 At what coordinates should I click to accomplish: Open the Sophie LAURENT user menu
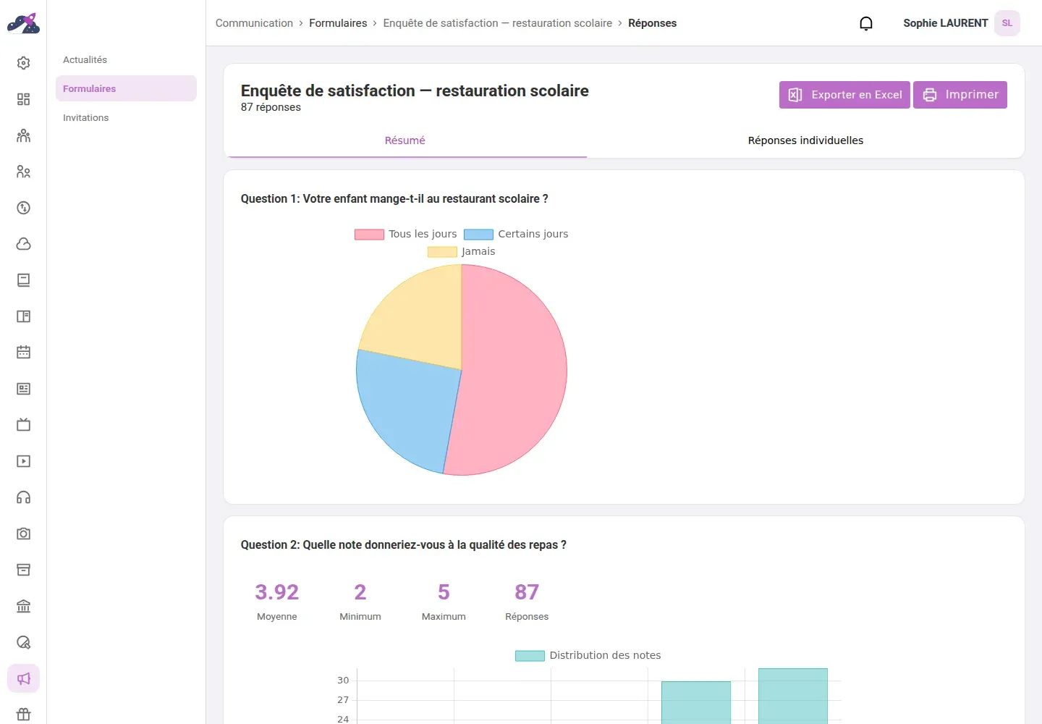pos(961,23)
